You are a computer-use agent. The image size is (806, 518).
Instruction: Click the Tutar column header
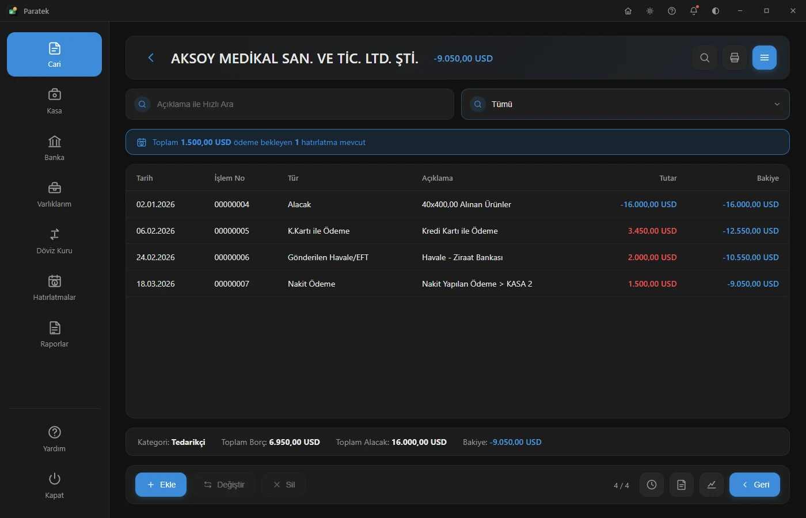pos(668,178)
